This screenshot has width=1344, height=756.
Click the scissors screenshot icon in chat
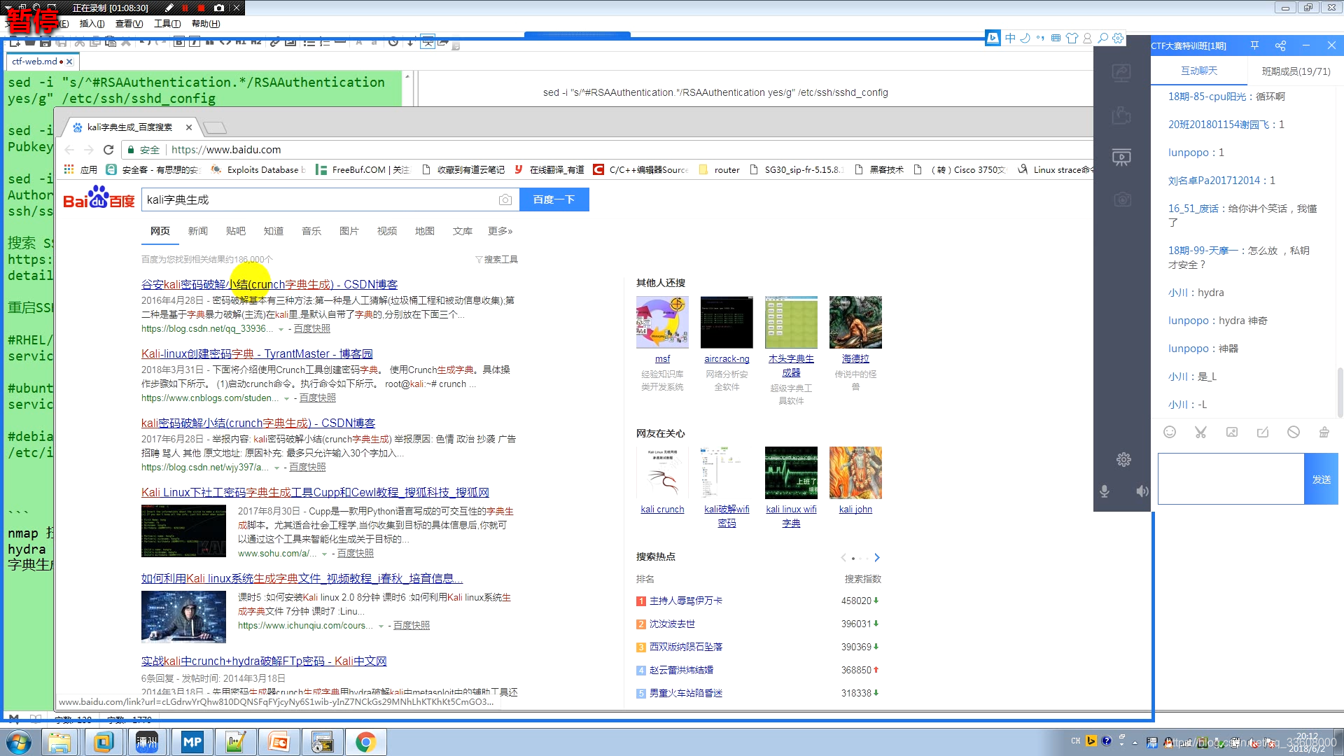pos(1200,432)
